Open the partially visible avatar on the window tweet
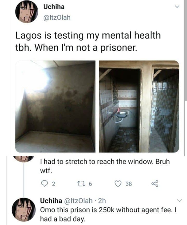 (x=24, y=159)
